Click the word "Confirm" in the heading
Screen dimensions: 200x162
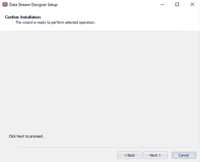(12, 17)
